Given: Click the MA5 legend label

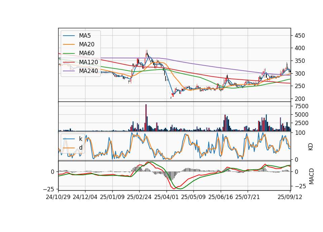Looking at the screenshot, I should tap(85, 36).
